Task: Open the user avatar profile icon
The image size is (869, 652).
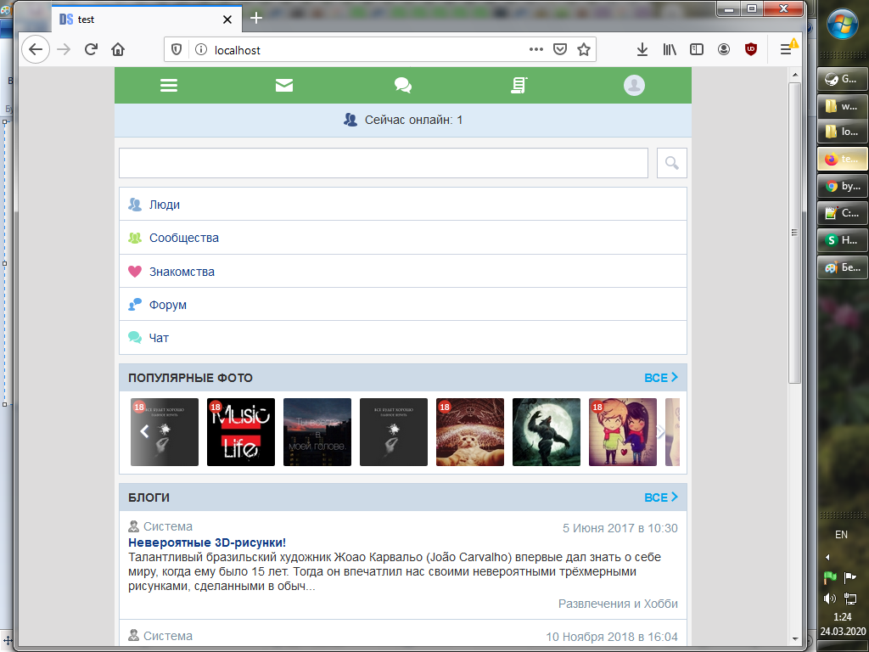Action: (x=634, y=85)
